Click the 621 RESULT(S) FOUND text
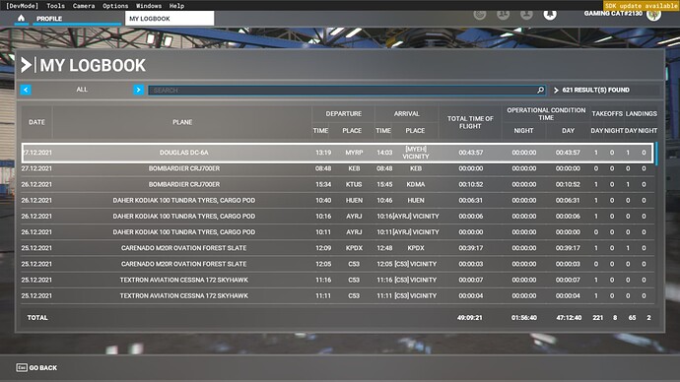This screenshot has height=382, width=680. [x=595, y=90]
